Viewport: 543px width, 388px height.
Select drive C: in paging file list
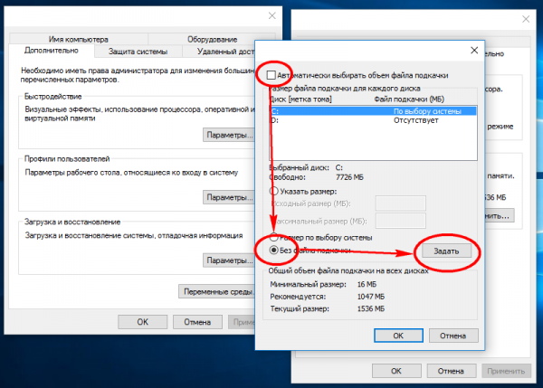coord(373,111)
